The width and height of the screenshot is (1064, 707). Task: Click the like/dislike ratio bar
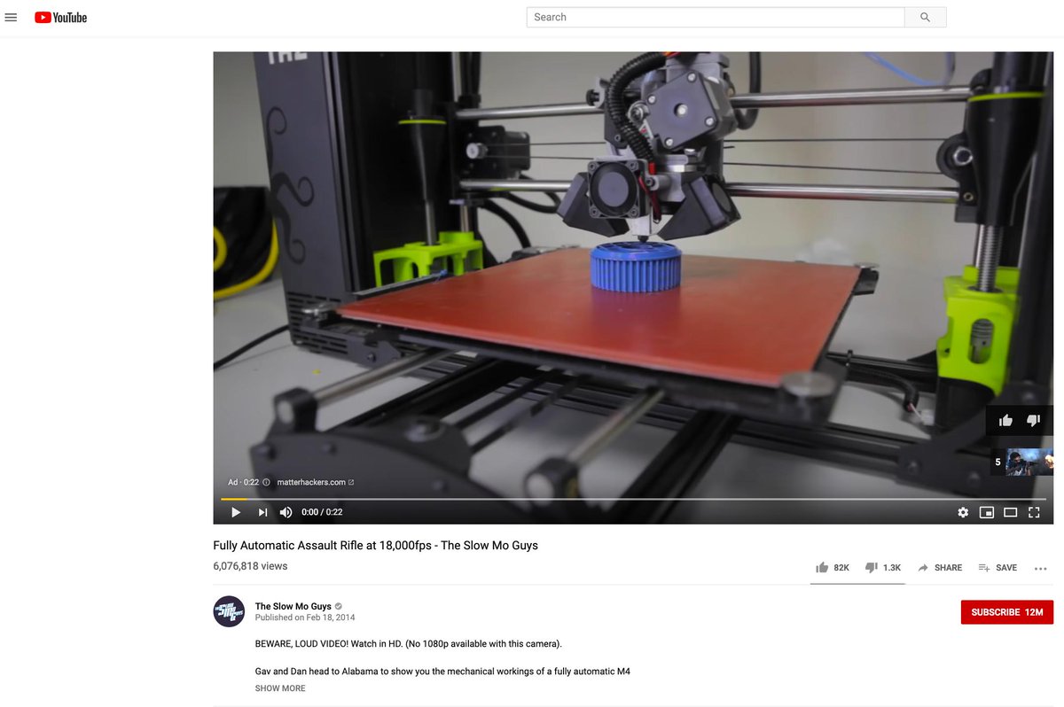coord(857,584)
